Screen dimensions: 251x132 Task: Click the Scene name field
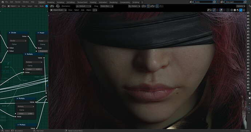(203, 2)
